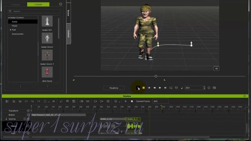Click the music note icon in Timeline toolbar

61,101
